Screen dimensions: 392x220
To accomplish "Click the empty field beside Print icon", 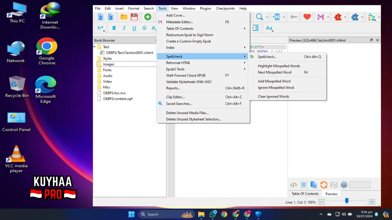I will (360, 185).
